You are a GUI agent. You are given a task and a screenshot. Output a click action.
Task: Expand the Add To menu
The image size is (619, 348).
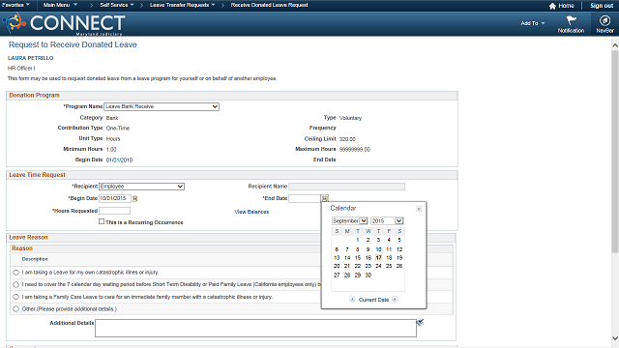[533, 23]
